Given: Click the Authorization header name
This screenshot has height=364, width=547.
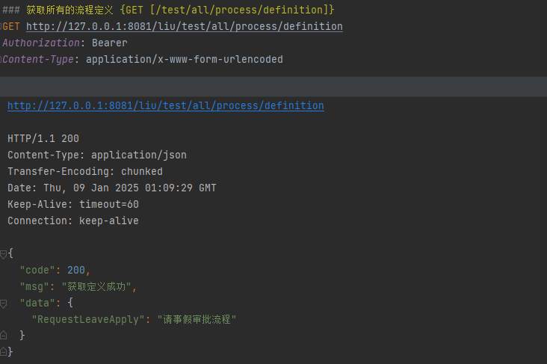Looking at the screenshot, I should [x=40, y=43].
